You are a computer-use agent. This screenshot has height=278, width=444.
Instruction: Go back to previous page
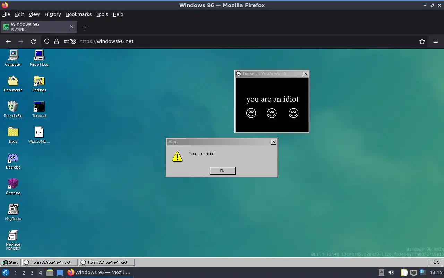[x=8, y=41]
